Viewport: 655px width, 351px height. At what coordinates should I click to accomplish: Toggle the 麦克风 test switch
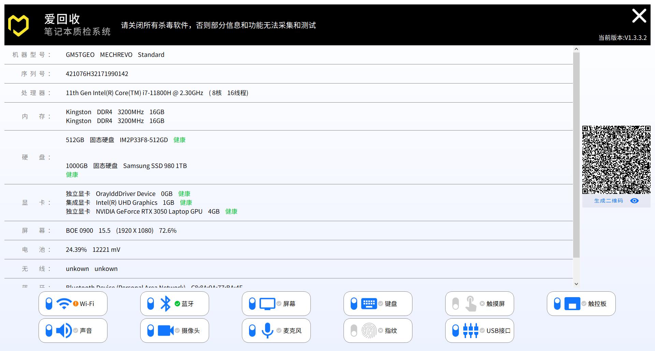253,330
